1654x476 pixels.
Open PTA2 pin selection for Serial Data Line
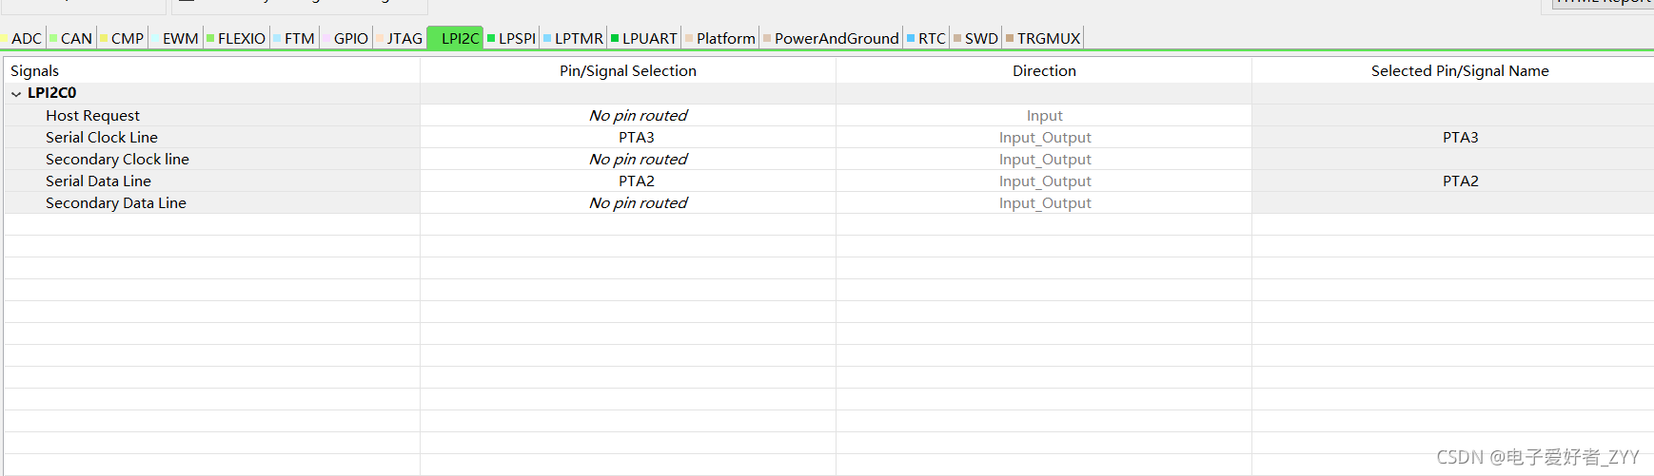click(x=628, y=181)
